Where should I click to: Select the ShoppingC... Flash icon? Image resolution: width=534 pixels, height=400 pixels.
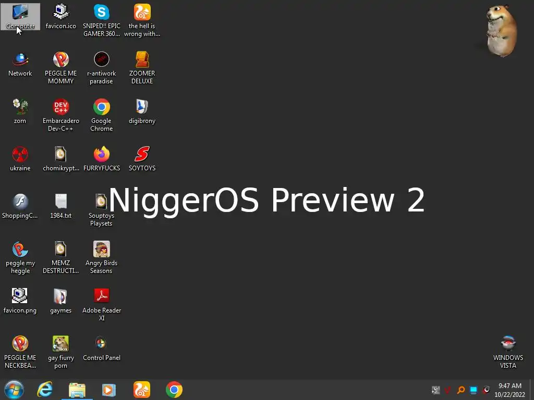tap(20, 206)
